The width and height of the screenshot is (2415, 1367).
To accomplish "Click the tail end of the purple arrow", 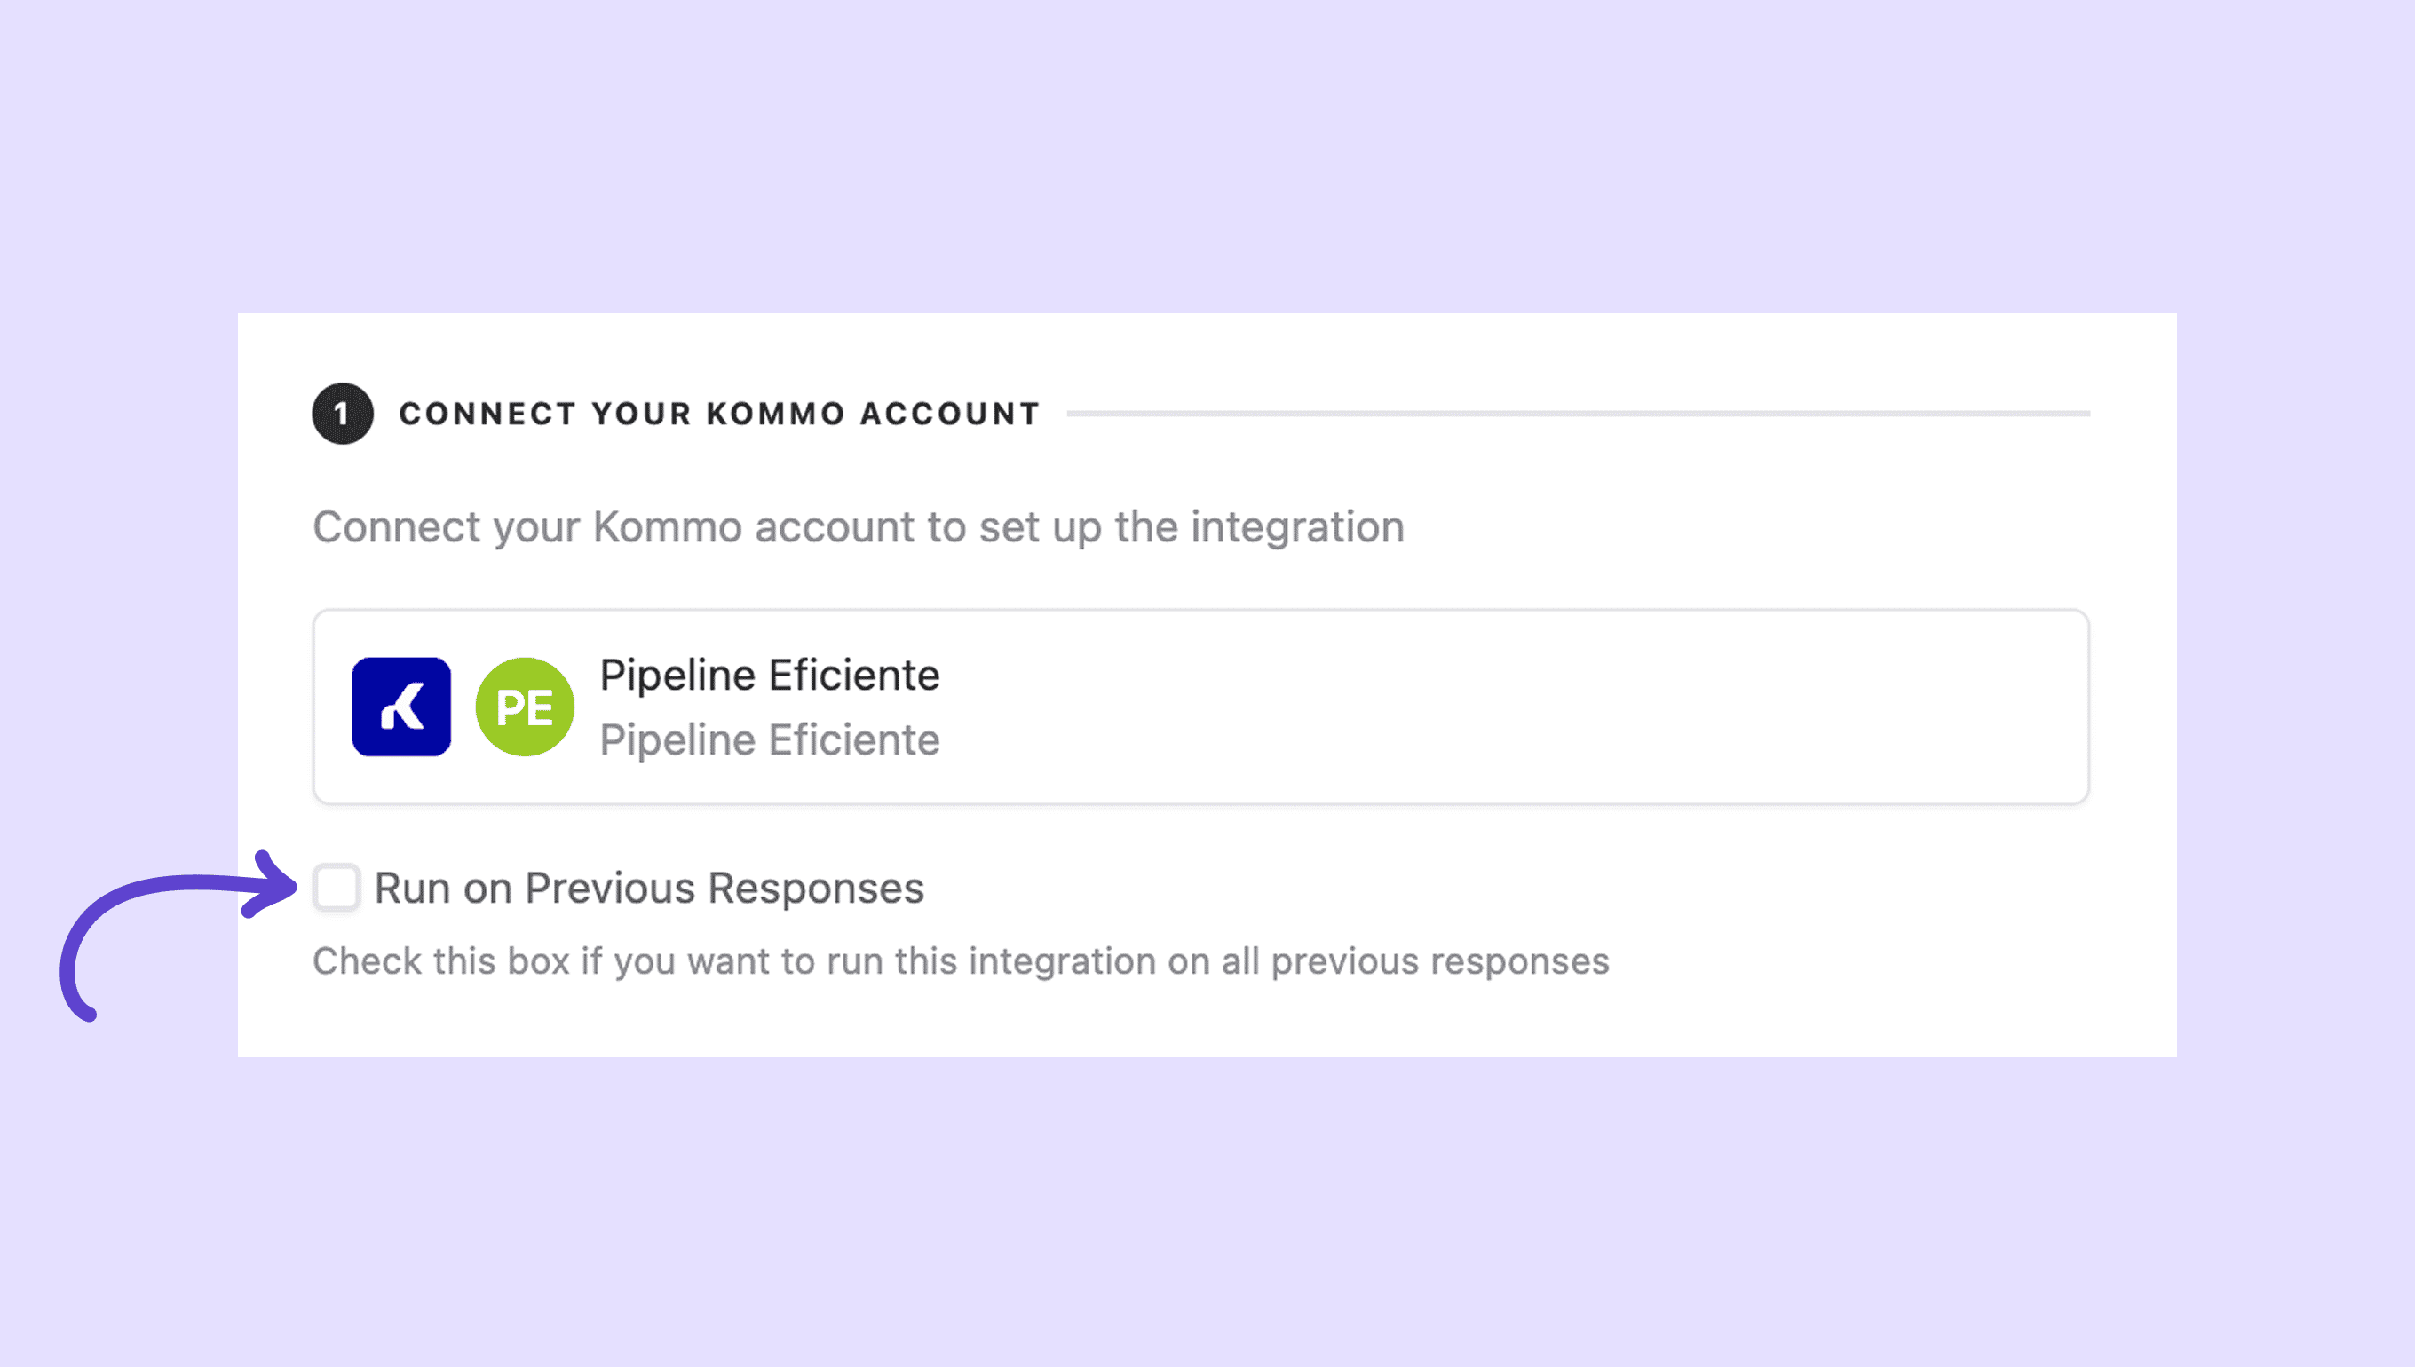I will coord(84,1010).
